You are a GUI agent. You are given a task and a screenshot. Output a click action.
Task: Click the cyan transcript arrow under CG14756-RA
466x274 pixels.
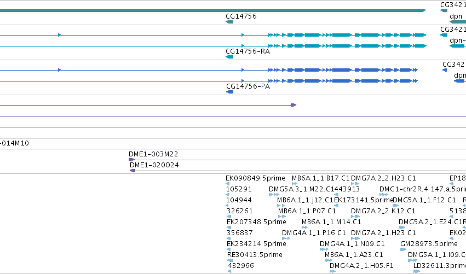229,57
